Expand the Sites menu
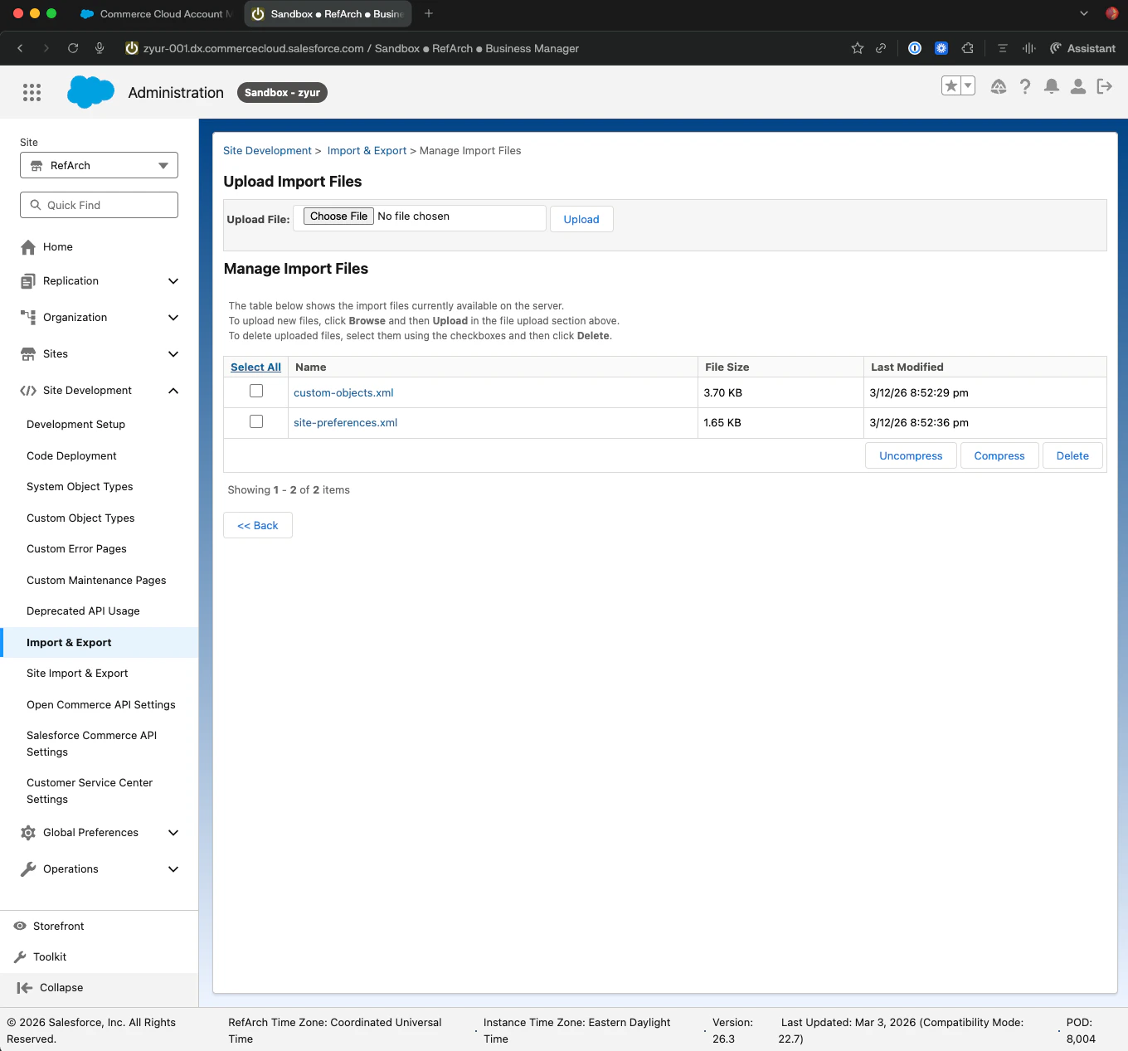Image resolution: width=1128 pixels, height=1051 pixels. tap(173, 354)
